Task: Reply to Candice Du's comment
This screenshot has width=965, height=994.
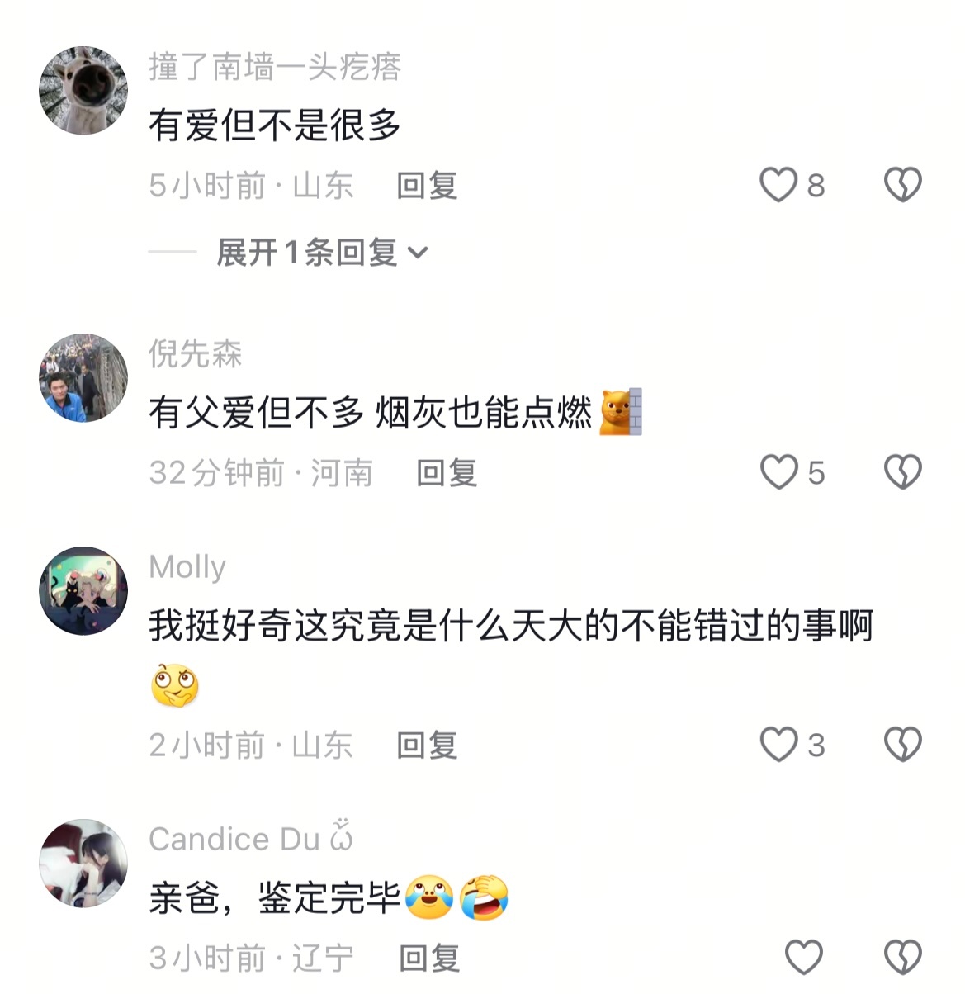Action: tap(429, 958)
